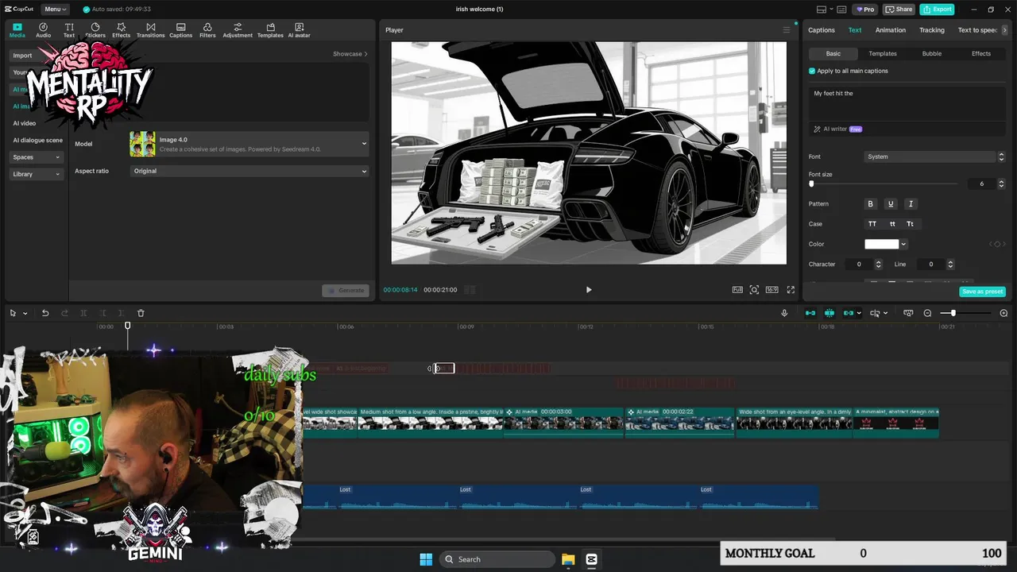Click the split clip icon
The height and width of the screenshot is (572, 1017).
coord(83,313)
